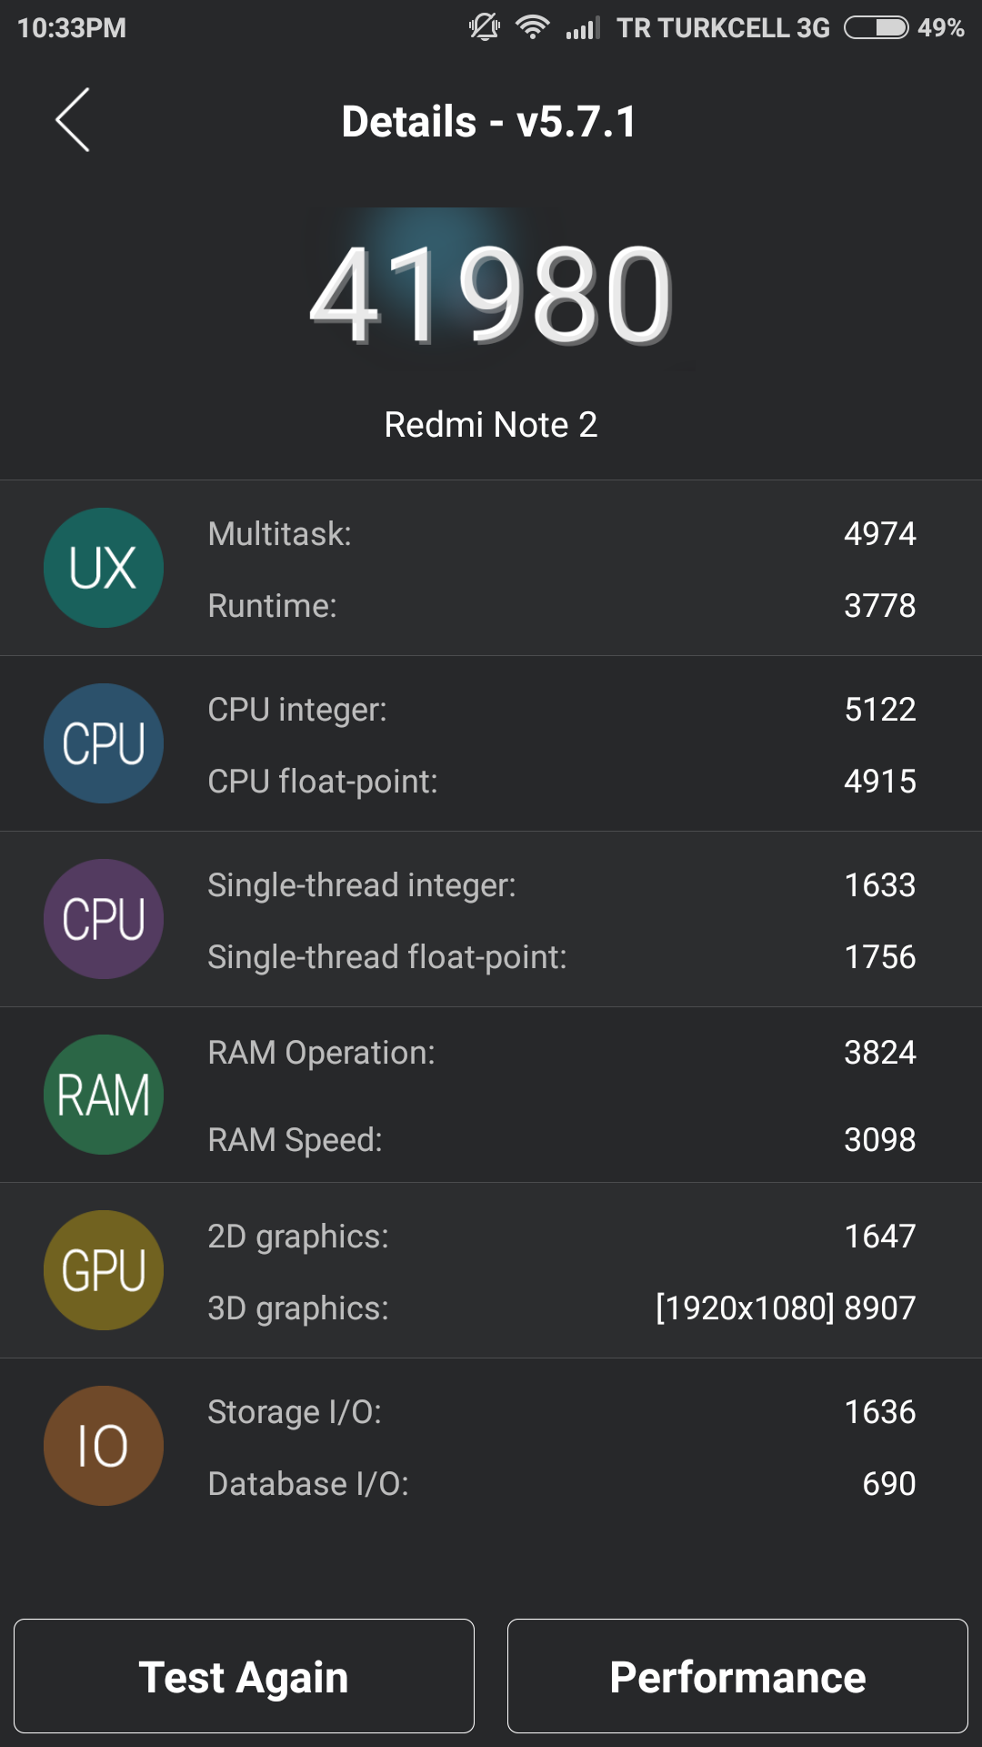Tap the RAM Speed score row
This screenshot has width=982, height=1747.
point(561,1140)
